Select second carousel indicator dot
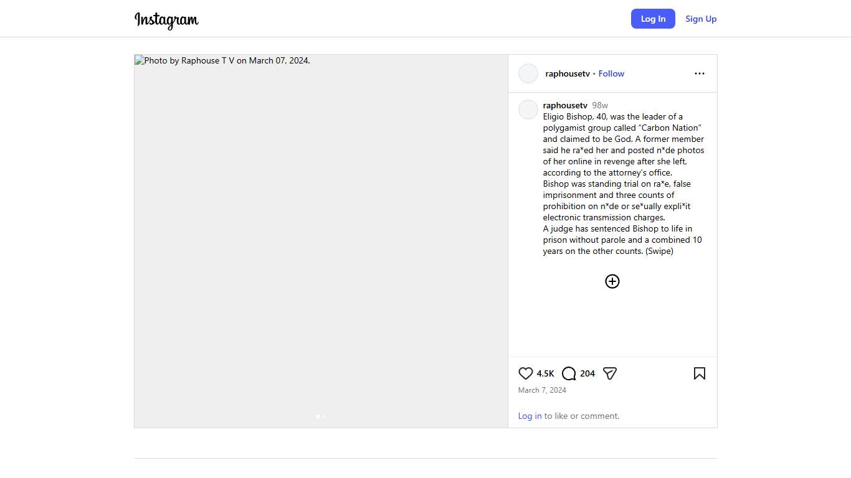Viewport: 851px width, 478px height. pyautogui.click(x=324, y=416)
